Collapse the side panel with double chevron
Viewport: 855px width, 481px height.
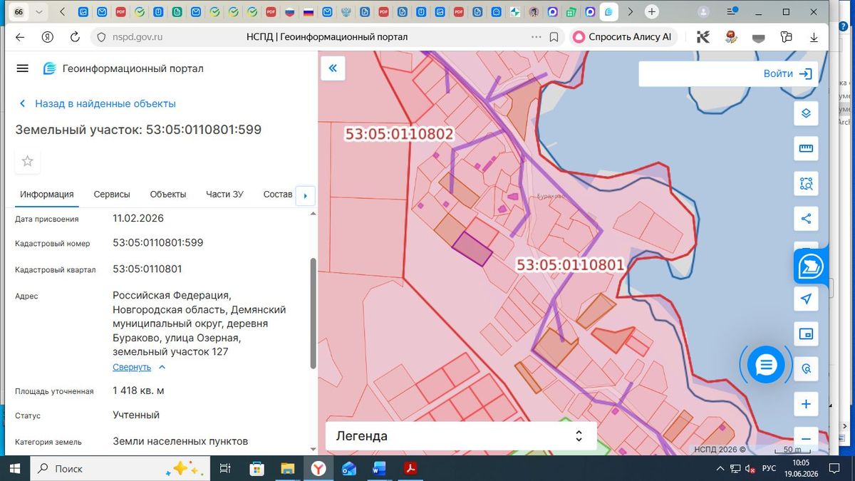pyautogui.click(x=333, y=68)
